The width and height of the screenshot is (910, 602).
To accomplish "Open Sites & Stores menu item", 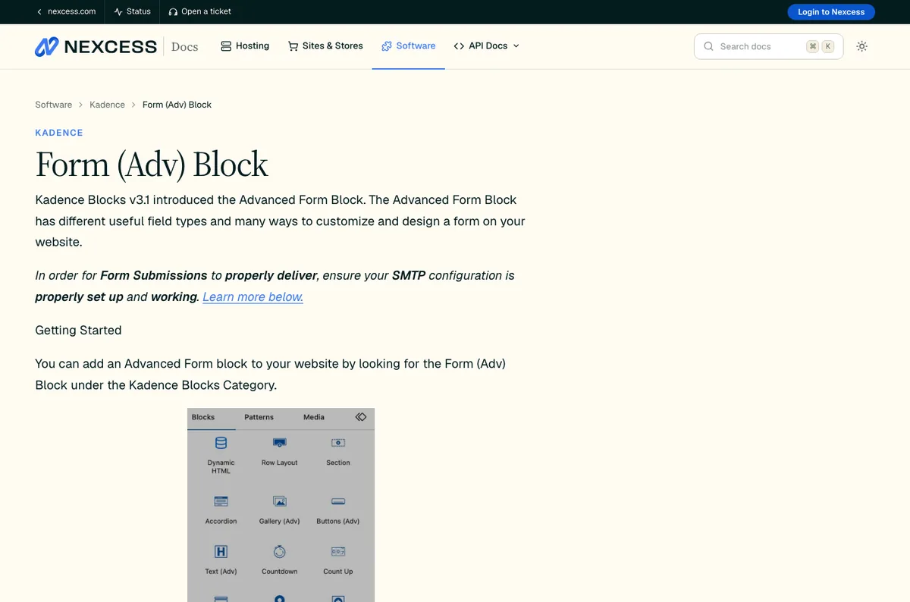I will [x=325, y=45].
